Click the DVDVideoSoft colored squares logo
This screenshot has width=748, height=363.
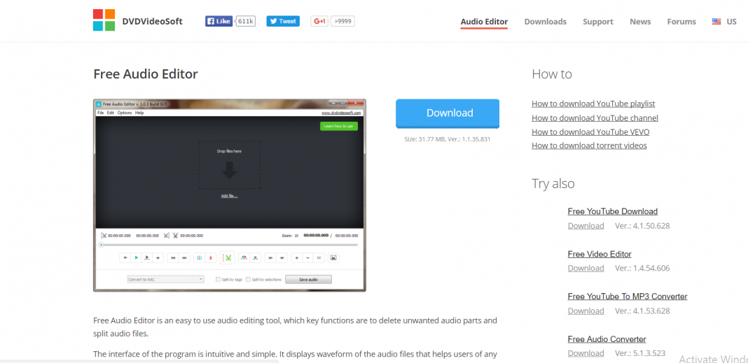[x=104, y=20]
